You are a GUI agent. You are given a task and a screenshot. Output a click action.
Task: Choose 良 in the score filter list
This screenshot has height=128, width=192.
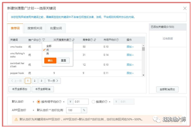click(x=48, y=54)
